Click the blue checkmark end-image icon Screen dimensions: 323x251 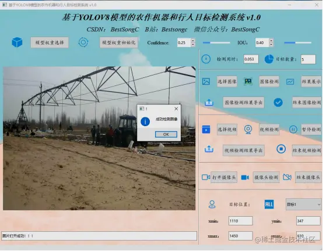click(278, 102)
